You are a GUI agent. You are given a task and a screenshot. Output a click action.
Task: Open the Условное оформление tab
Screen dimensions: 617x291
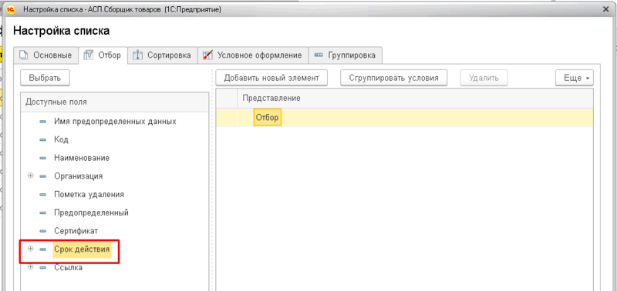pos(253,55)
